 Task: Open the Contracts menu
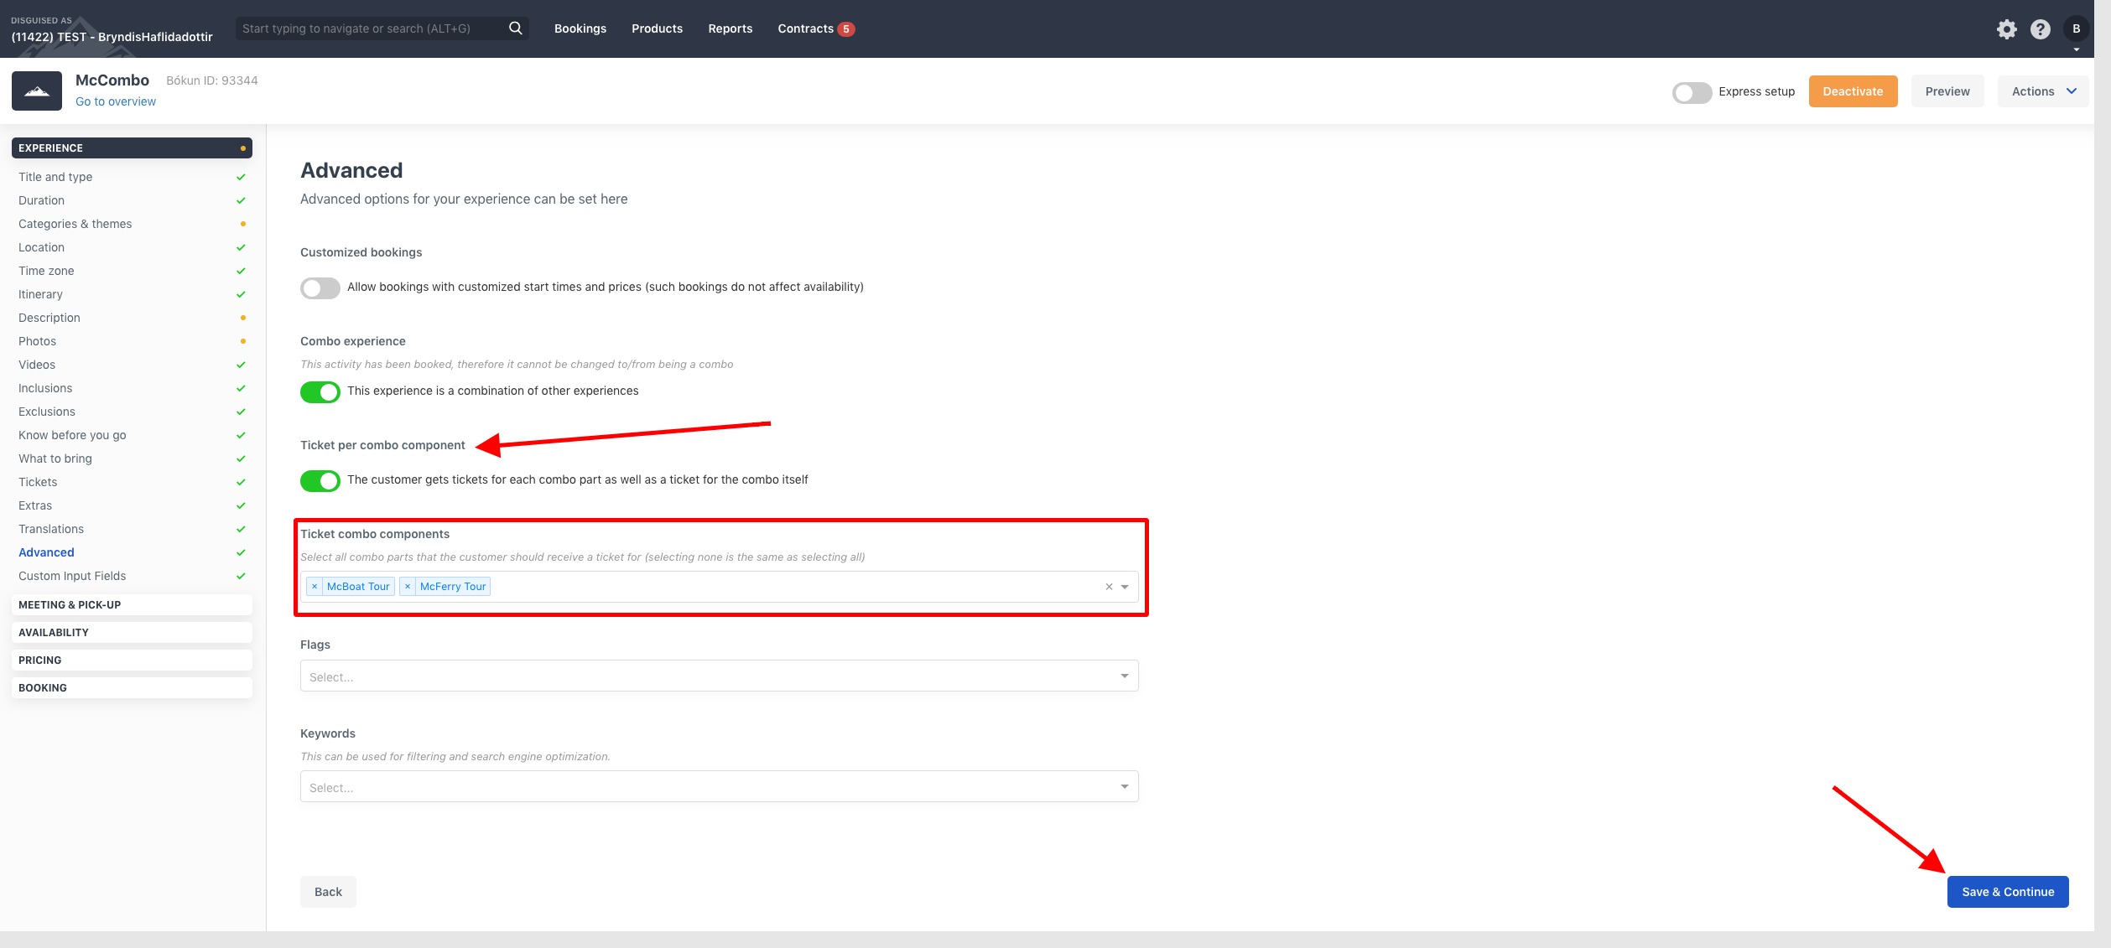(x=805, y=28)
